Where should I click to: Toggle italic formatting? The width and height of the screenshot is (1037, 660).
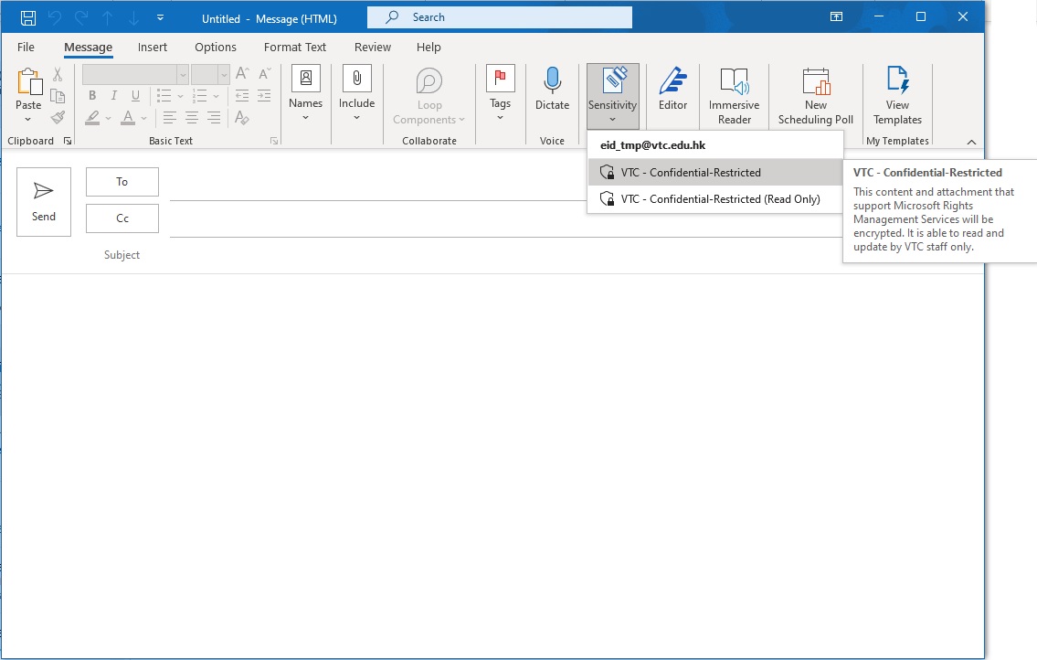coord(113,95)
